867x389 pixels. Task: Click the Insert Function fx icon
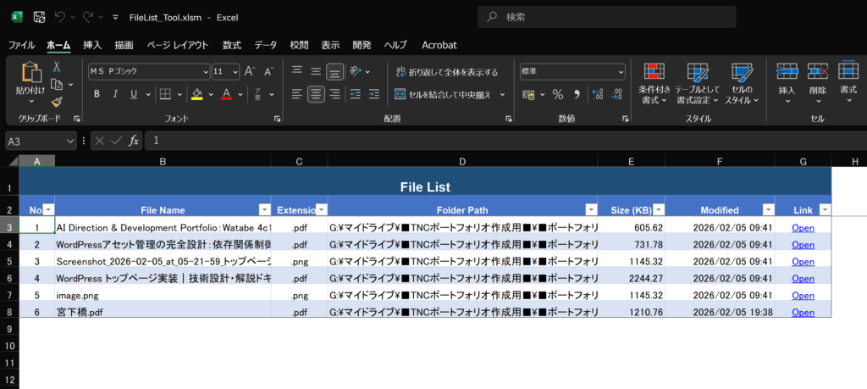(134, 141)
